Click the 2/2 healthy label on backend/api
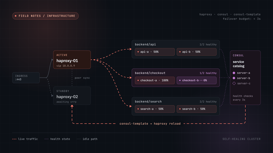 tap(208, 44)
